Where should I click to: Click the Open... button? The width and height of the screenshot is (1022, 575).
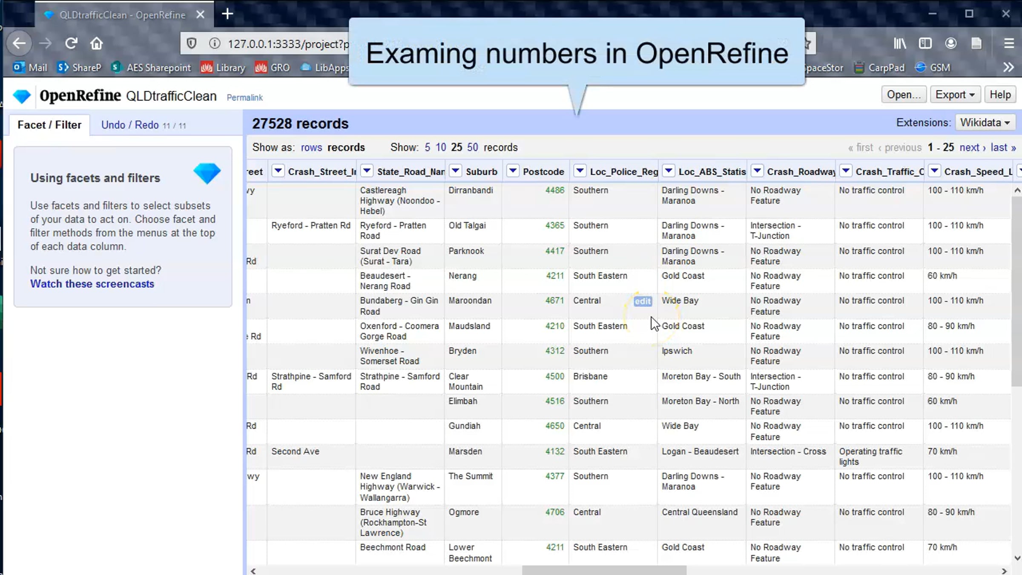tap(904, 95)
